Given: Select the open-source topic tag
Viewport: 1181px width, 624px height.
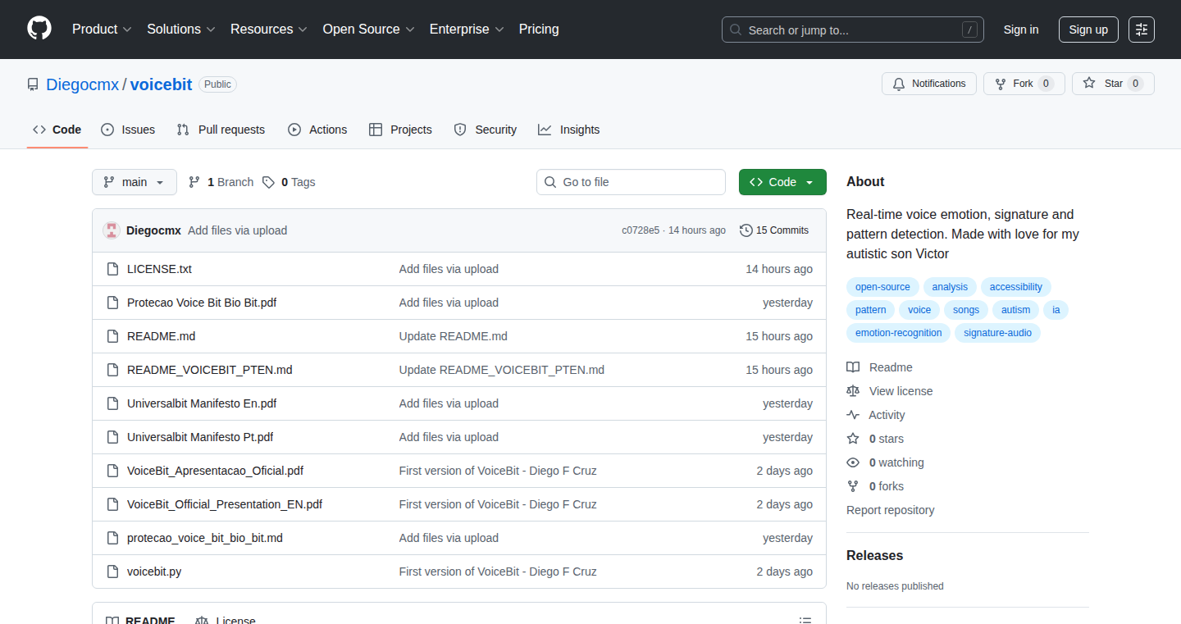Looking at the screenshot, I should pos(882,287).
